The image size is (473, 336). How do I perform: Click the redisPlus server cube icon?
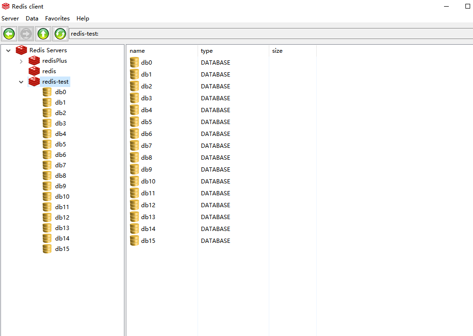click(x=34, y=61)
